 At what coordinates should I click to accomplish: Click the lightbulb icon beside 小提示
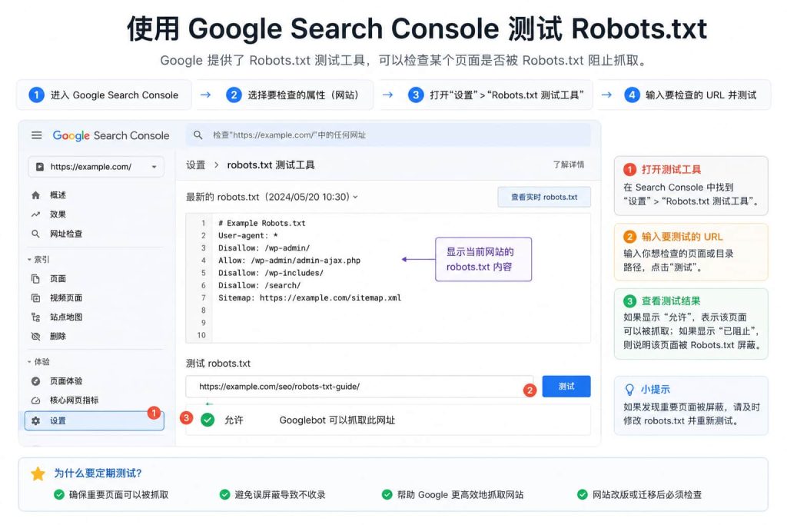[629, 390]
